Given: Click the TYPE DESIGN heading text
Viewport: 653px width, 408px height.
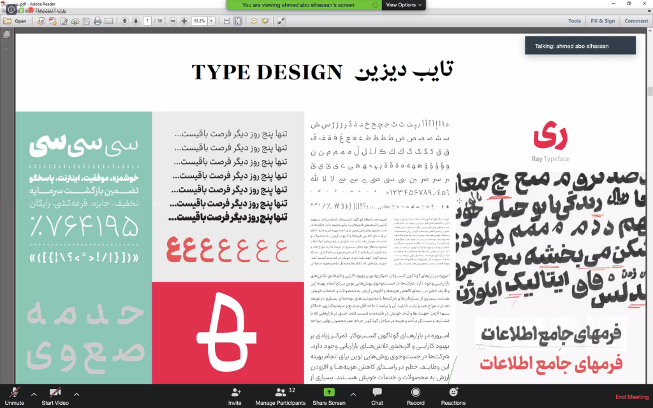Looking at the screenshot, I should tap(267, 73).
